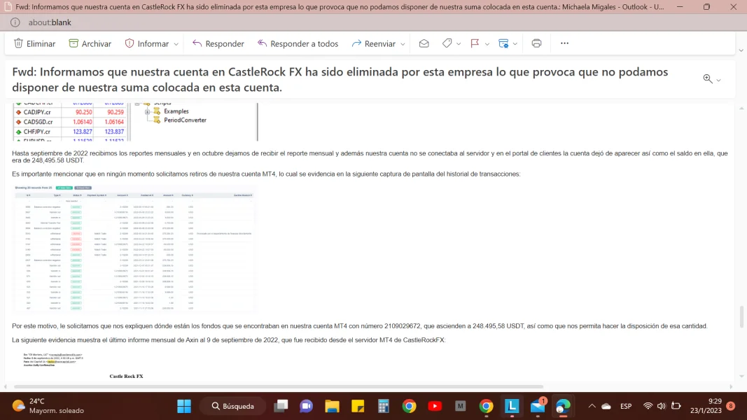The width and height of the screenshot is (747, 420).
Task: Open Mail app with notification badge
Action: 538,406
